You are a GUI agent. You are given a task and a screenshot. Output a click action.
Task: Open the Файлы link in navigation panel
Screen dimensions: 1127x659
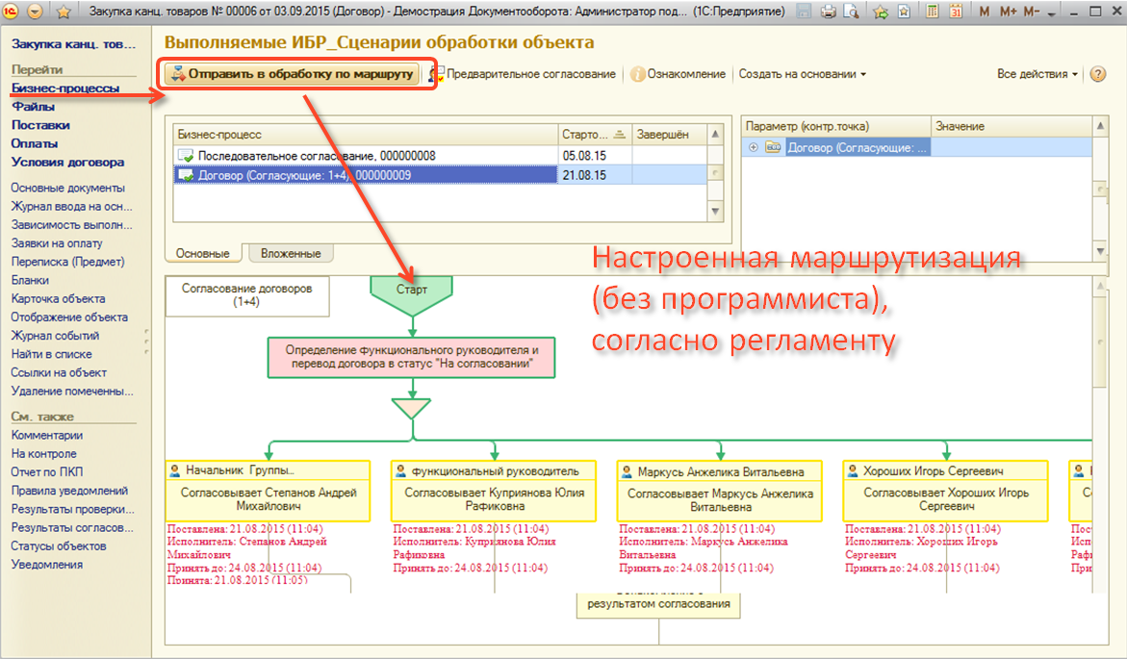pyautogui.click(x=33, y=107)
